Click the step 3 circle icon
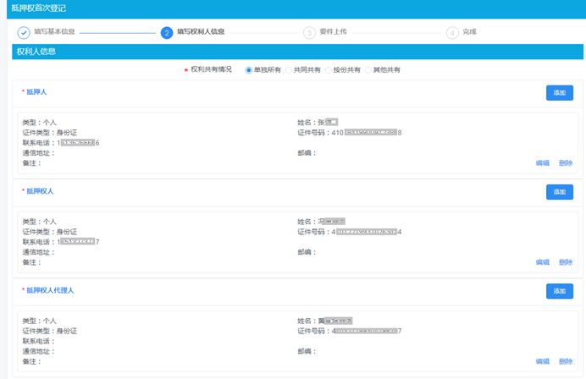The height and width of the screenshot is (379, 586). (x=309, y=33)
